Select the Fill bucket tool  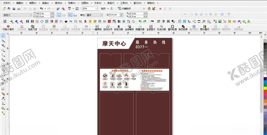[x=3, y=108]
